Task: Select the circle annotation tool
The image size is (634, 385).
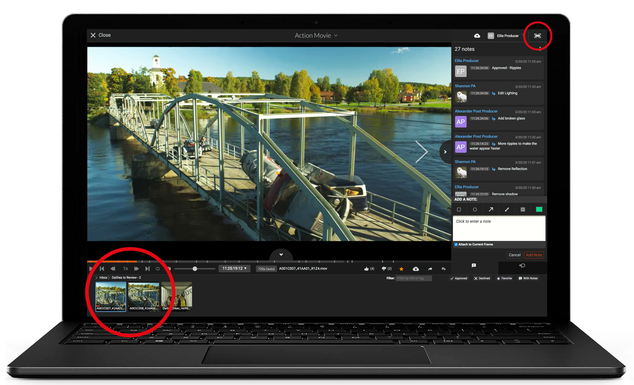Action: (475, 210)
